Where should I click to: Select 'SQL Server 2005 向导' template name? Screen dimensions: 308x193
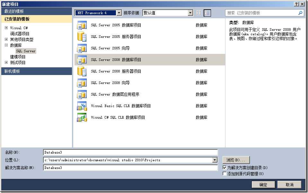[x=110, y=48]
